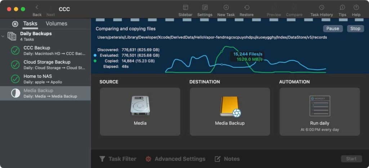Toggle the Sidebar toolbar icon
Viewport: 369px width, 168px height.
click(185, 8)
